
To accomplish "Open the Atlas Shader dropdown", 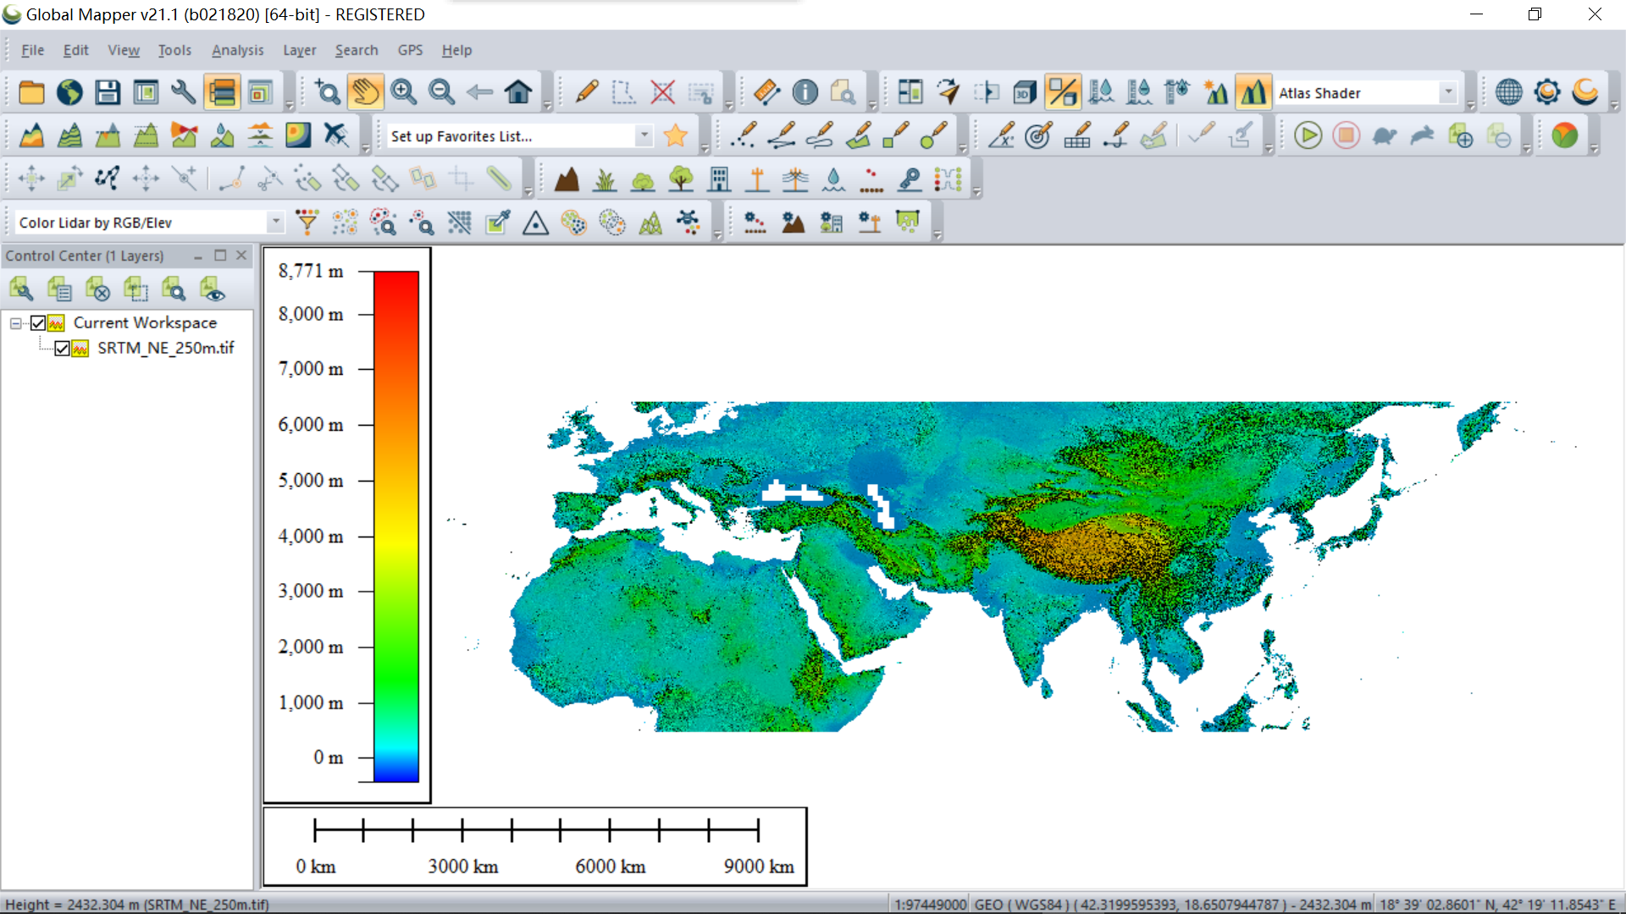I will (1448, 92).
